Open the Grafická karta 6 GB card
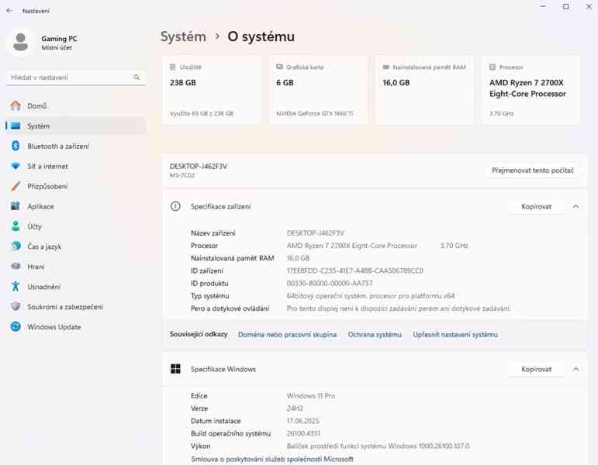Viewport: 598px width, 465px height. click(318, 90)
